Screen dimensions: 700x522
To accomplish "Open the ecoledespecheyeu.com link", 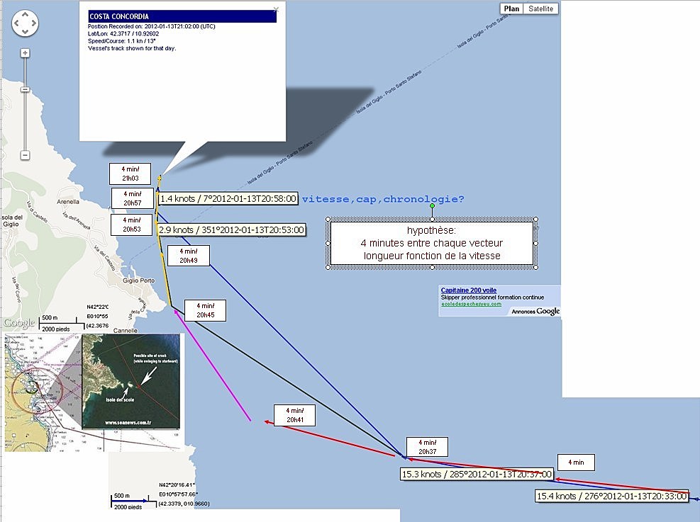I will coord(471,305).
